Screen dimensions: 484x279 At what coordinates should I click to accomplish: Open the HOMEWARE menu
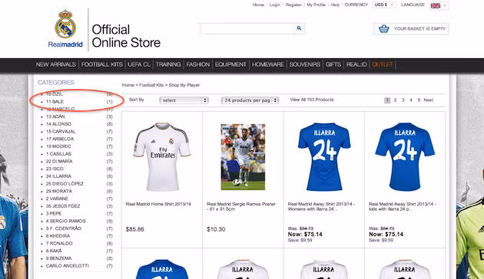(267, 64)
